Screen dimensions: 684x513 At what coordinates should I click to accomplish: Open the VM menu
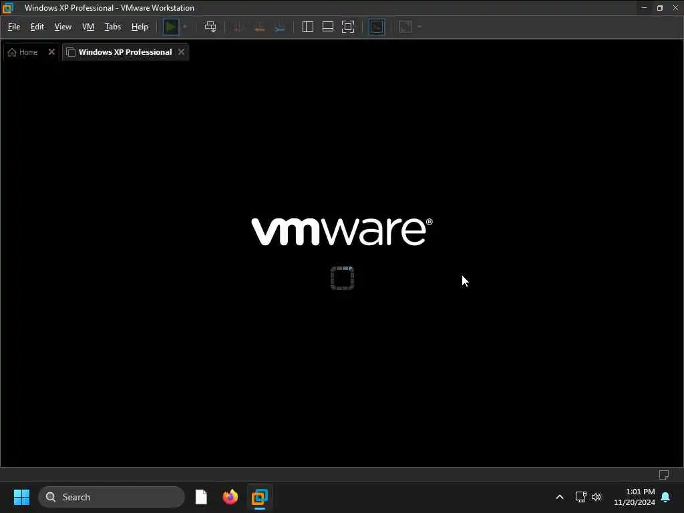(88, 27)
